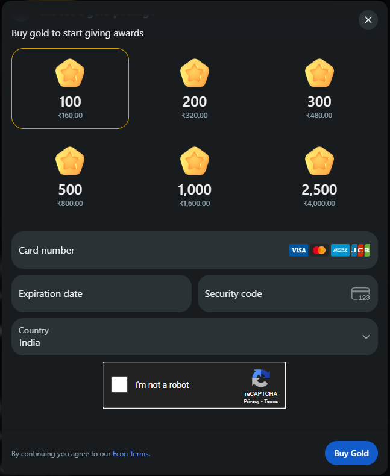
Task: Pick the 2,500 gold package
Action: pos(319,178)
